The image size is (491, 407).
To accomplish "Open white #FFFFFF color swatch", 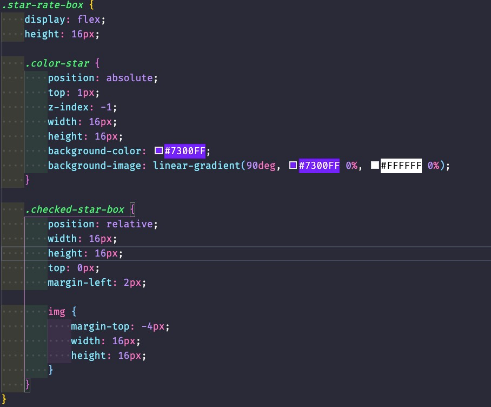I will coord(375,165).
